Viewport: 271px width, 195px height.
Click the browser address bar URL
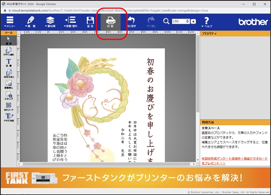108,10
